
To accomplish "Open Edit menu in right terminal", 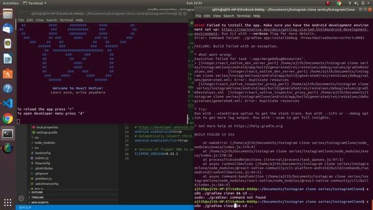I will tap(207, 16).
